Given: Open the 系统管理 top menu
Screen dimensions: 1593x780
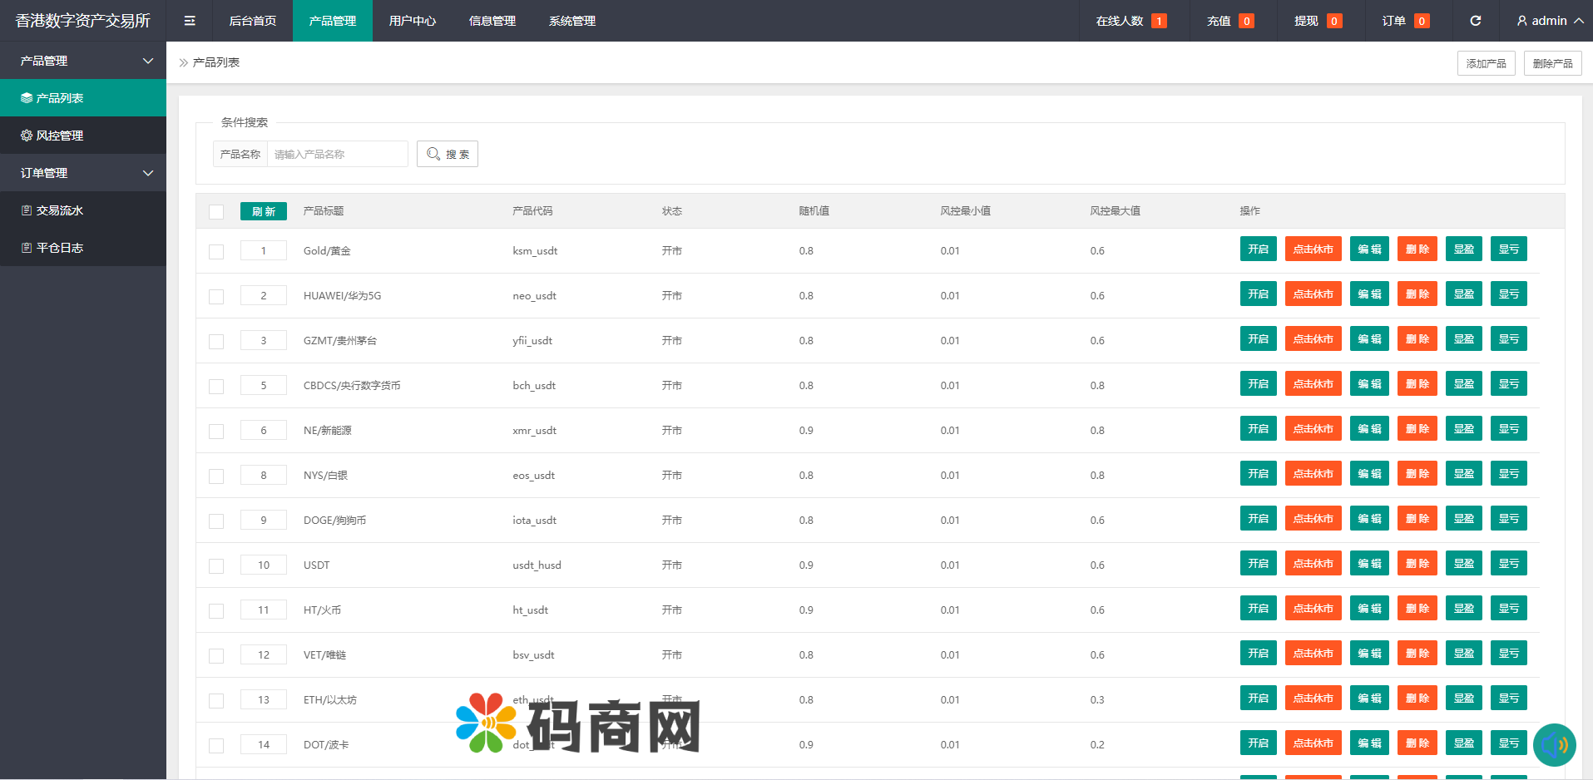Looking at the screenshot, I should click(571, 21).
